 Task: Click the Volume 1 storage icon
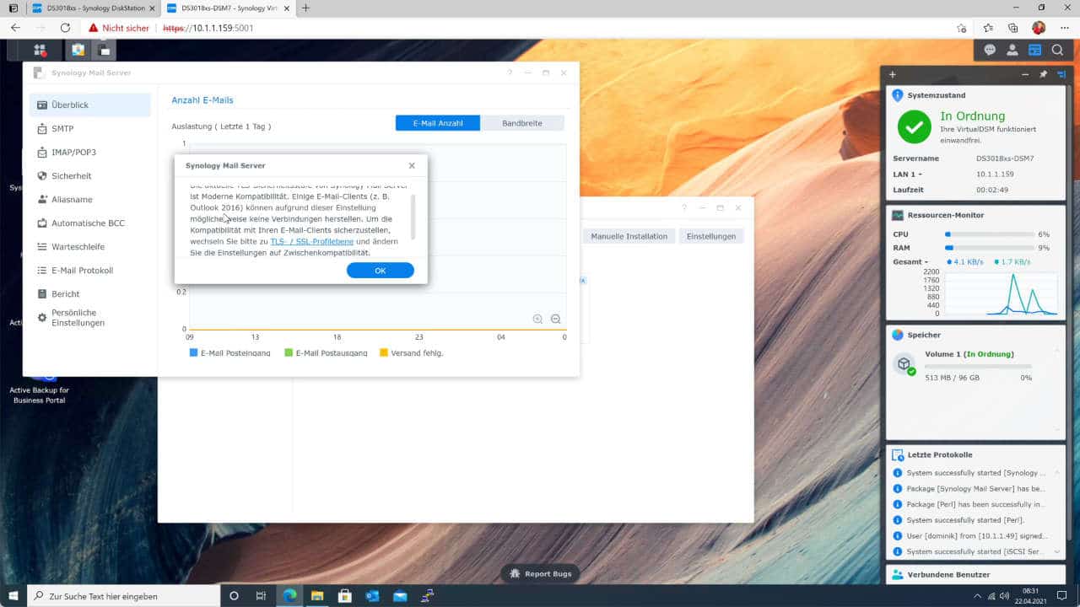coord(904,364)
